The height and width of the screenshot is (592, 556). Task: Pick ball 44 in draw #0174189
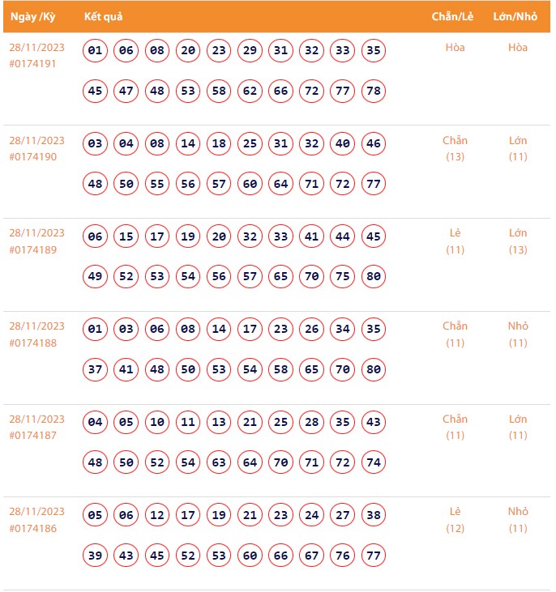click(343, 237)
